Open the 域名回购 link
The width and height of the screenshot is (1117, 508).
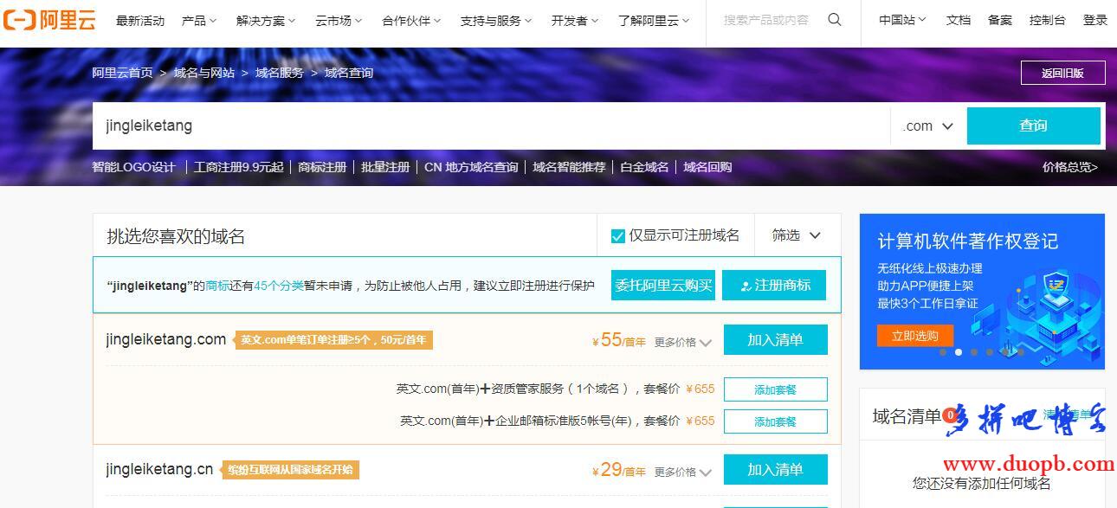click(708, 167)
